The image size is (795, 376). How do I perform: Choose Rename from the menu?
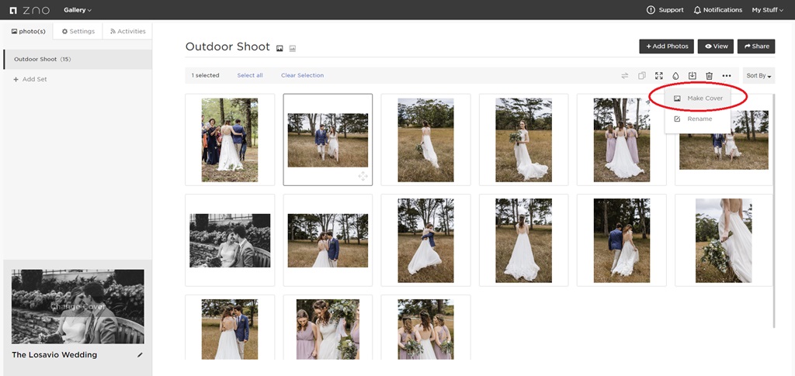point(698,119)
